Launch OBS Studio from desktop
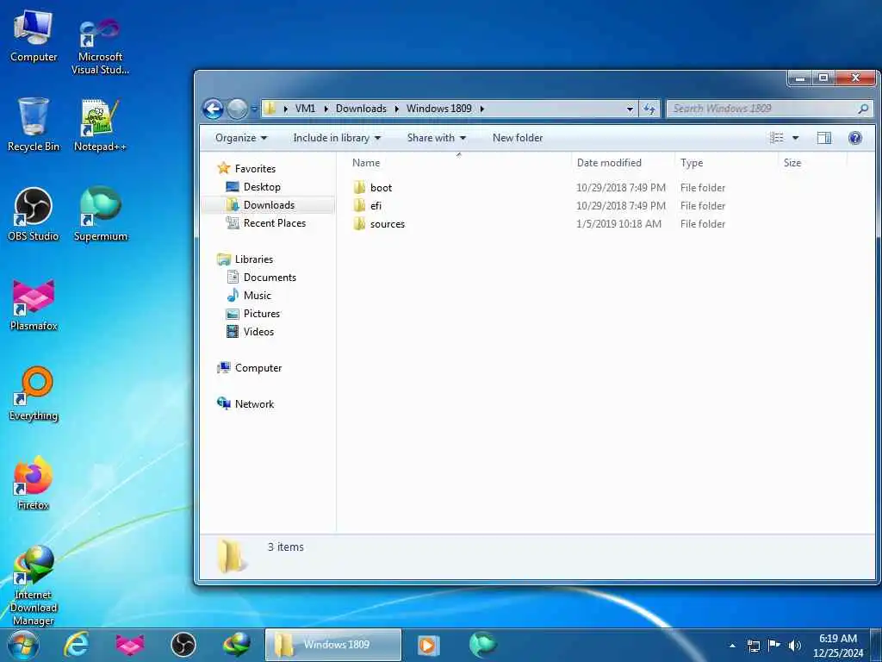 coord(34,215)
